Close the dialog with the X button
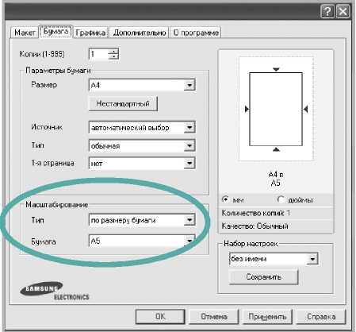The width and height of the screenshot is (356, 332). coord(343,12)
